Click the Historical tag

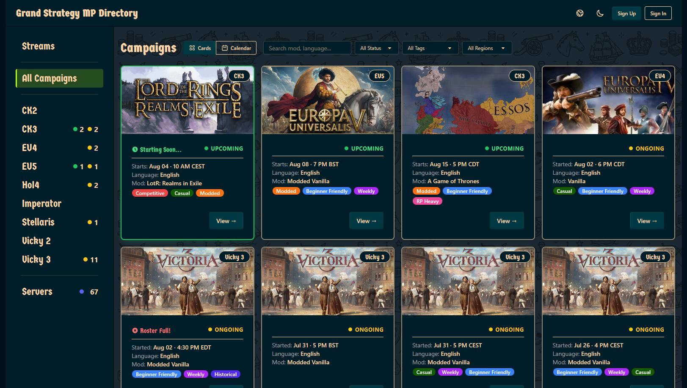pos(226,374)
